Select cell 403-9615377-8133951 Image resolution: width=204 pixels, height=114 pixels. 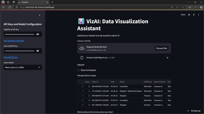(x=100, y=100)
